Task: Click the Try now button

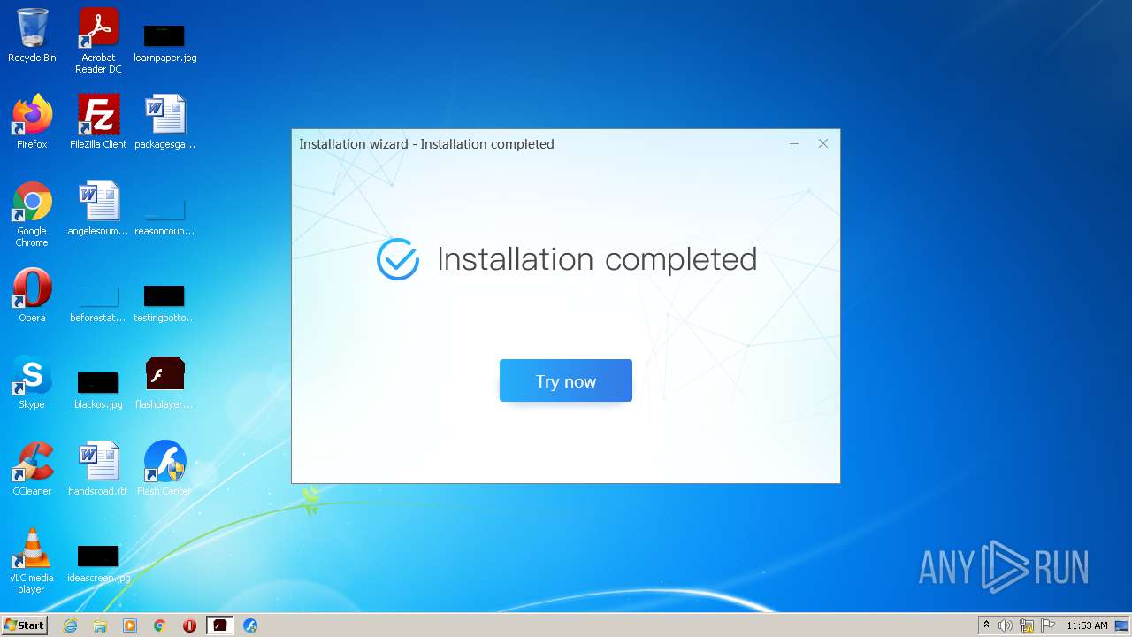Action: tap(566, 380)
